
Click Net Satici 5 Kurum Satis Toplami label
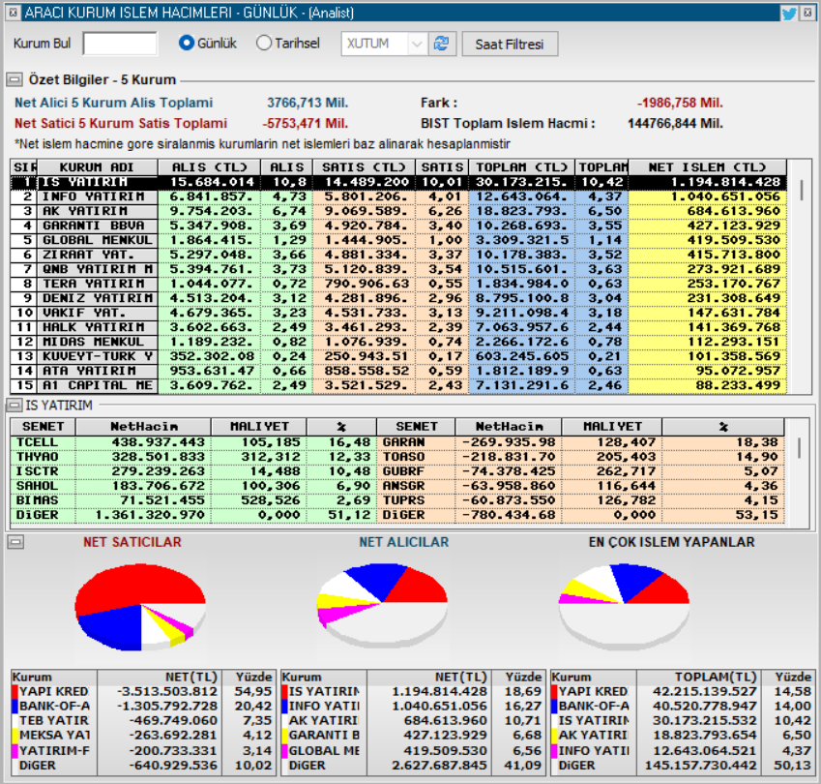click(121, 124)
